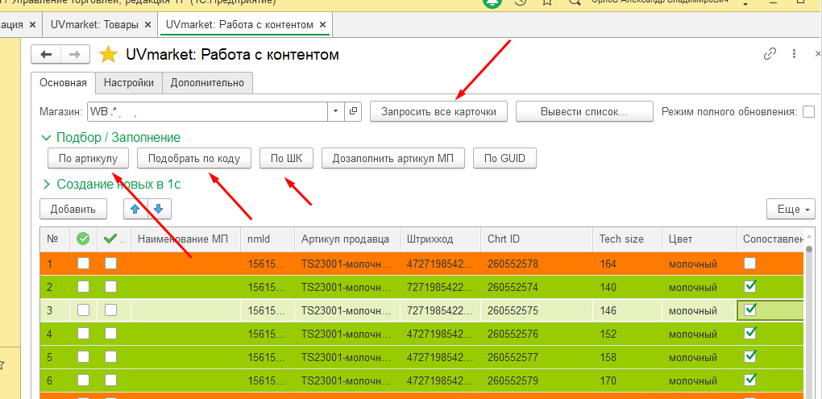The width and height of the screenshot is (822, 399).
Task: Close the Работа с контентом tab
Action: 322,25
